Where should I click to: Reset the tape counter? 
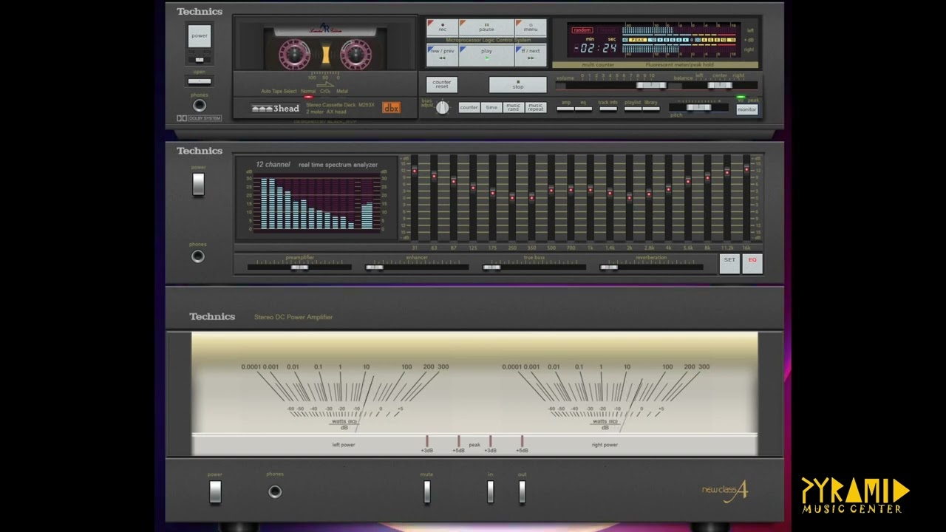pos(442,85)
